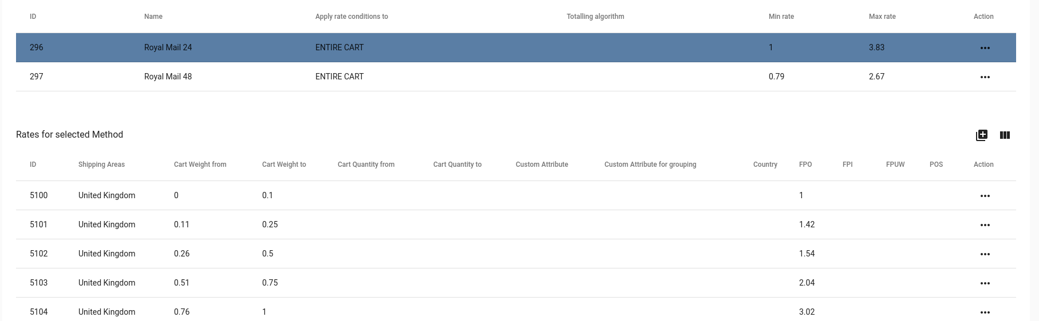
Task: Select the Royal Mail 24 method row
Action: [x=516, y=47]
